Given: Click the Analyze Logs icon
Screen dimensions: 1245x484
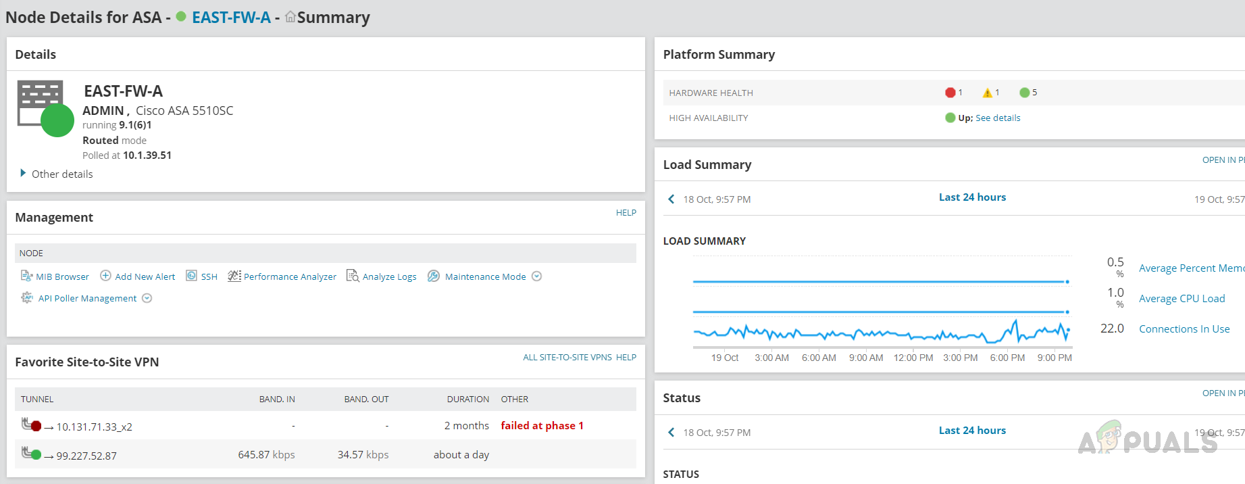Looking at the screenshot, I should [x=353, y=276].
